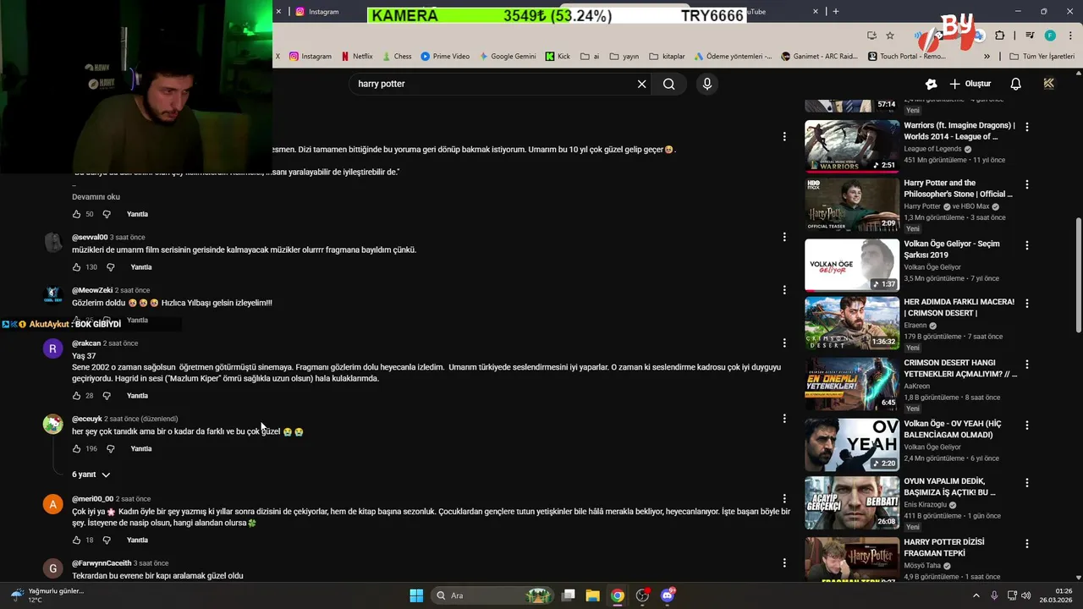Open browser extensions puzzle icon
The width and height of the screenshot is (1083, 609).
(1000, 36)
